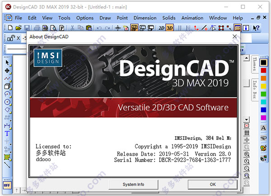
Task: Toggle the highlighted command line bar icon
Action: (x=238, y=28)
